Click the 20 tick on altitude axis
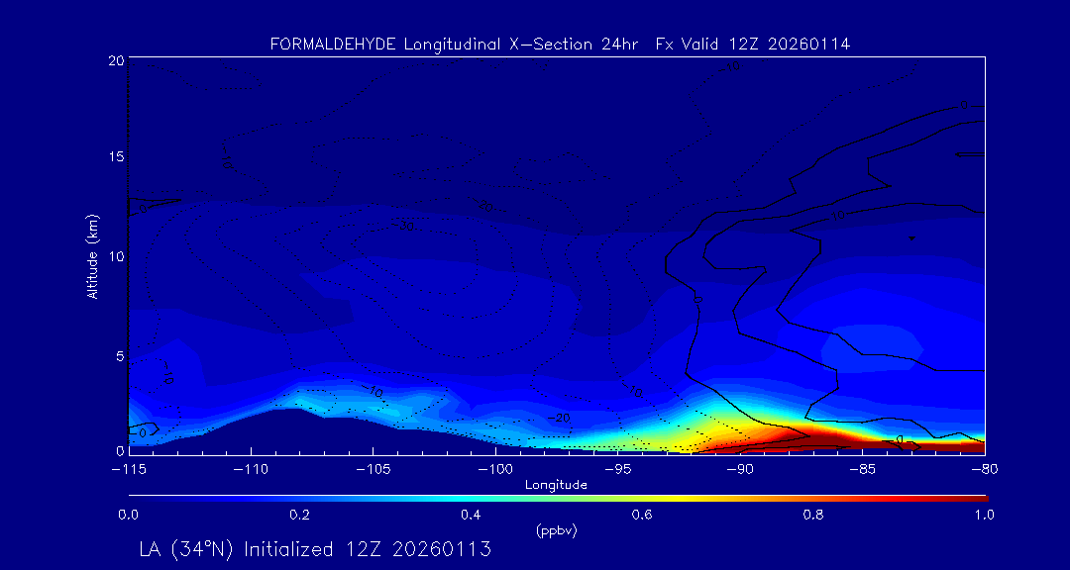 click(115, 60)
